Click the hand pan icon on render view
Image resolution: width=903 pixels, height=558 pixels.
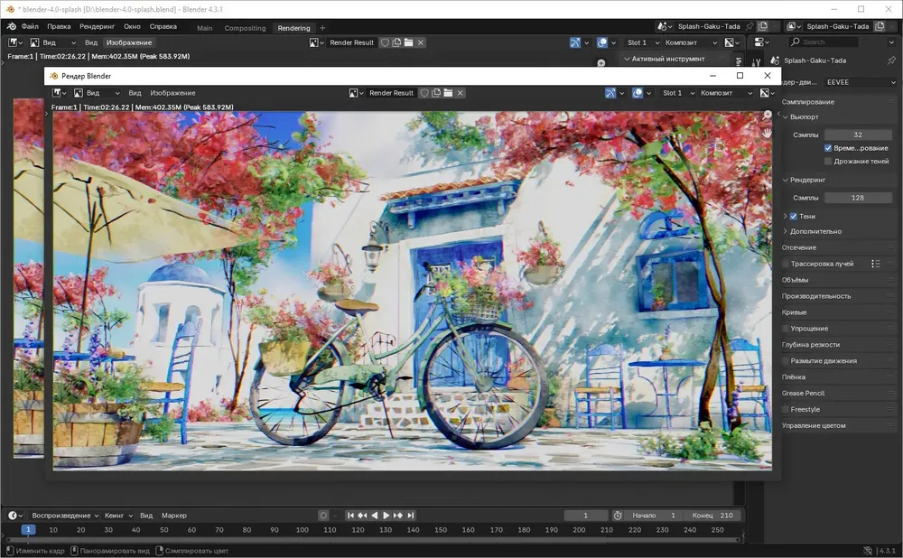768,132
